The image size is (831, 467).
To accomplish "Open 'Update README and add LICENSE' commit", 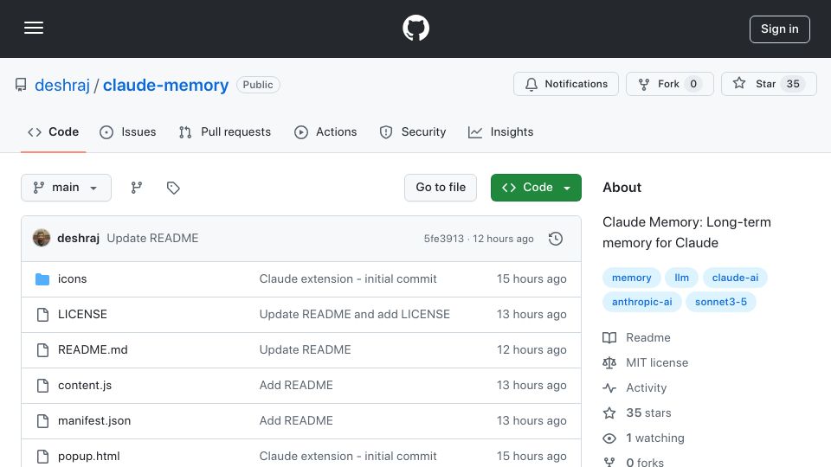I will click(355, 315).
